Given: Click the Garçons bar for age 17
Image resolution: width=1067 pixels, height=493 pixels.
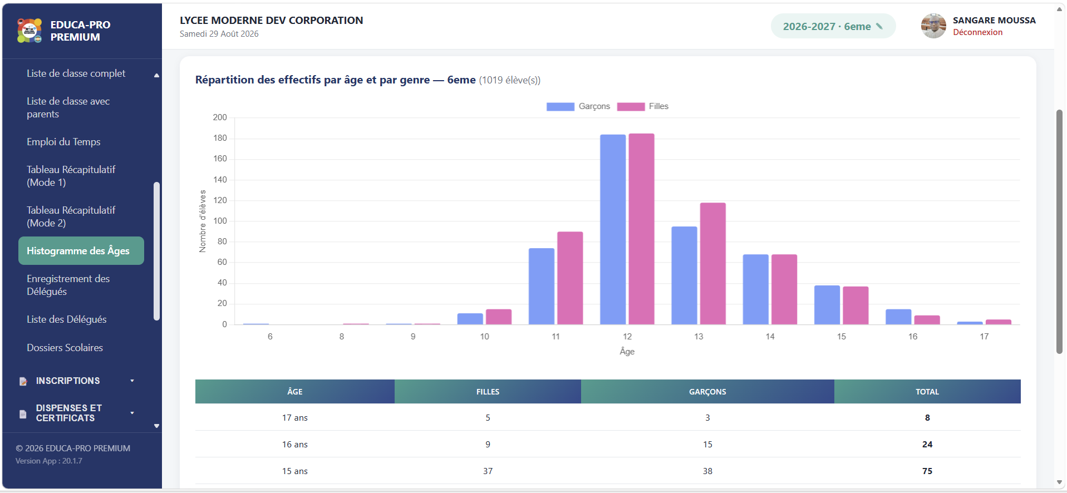Looking at the screenshot, I should pos(970,323).
